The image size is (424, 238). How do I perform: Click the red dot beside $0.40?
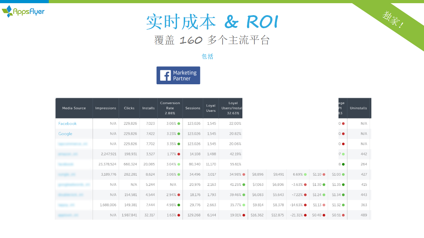point(324,215)
